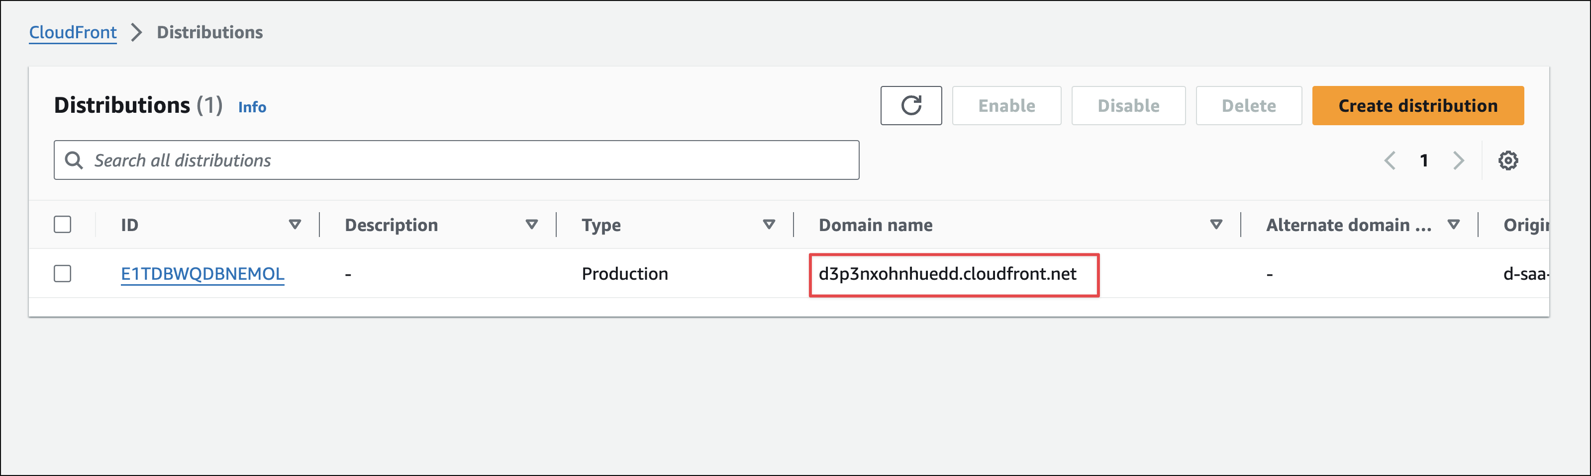This screenshot has height=476, width=1591.
Task: Sort by ID column arrow
Action: click(x=295, y=225)
